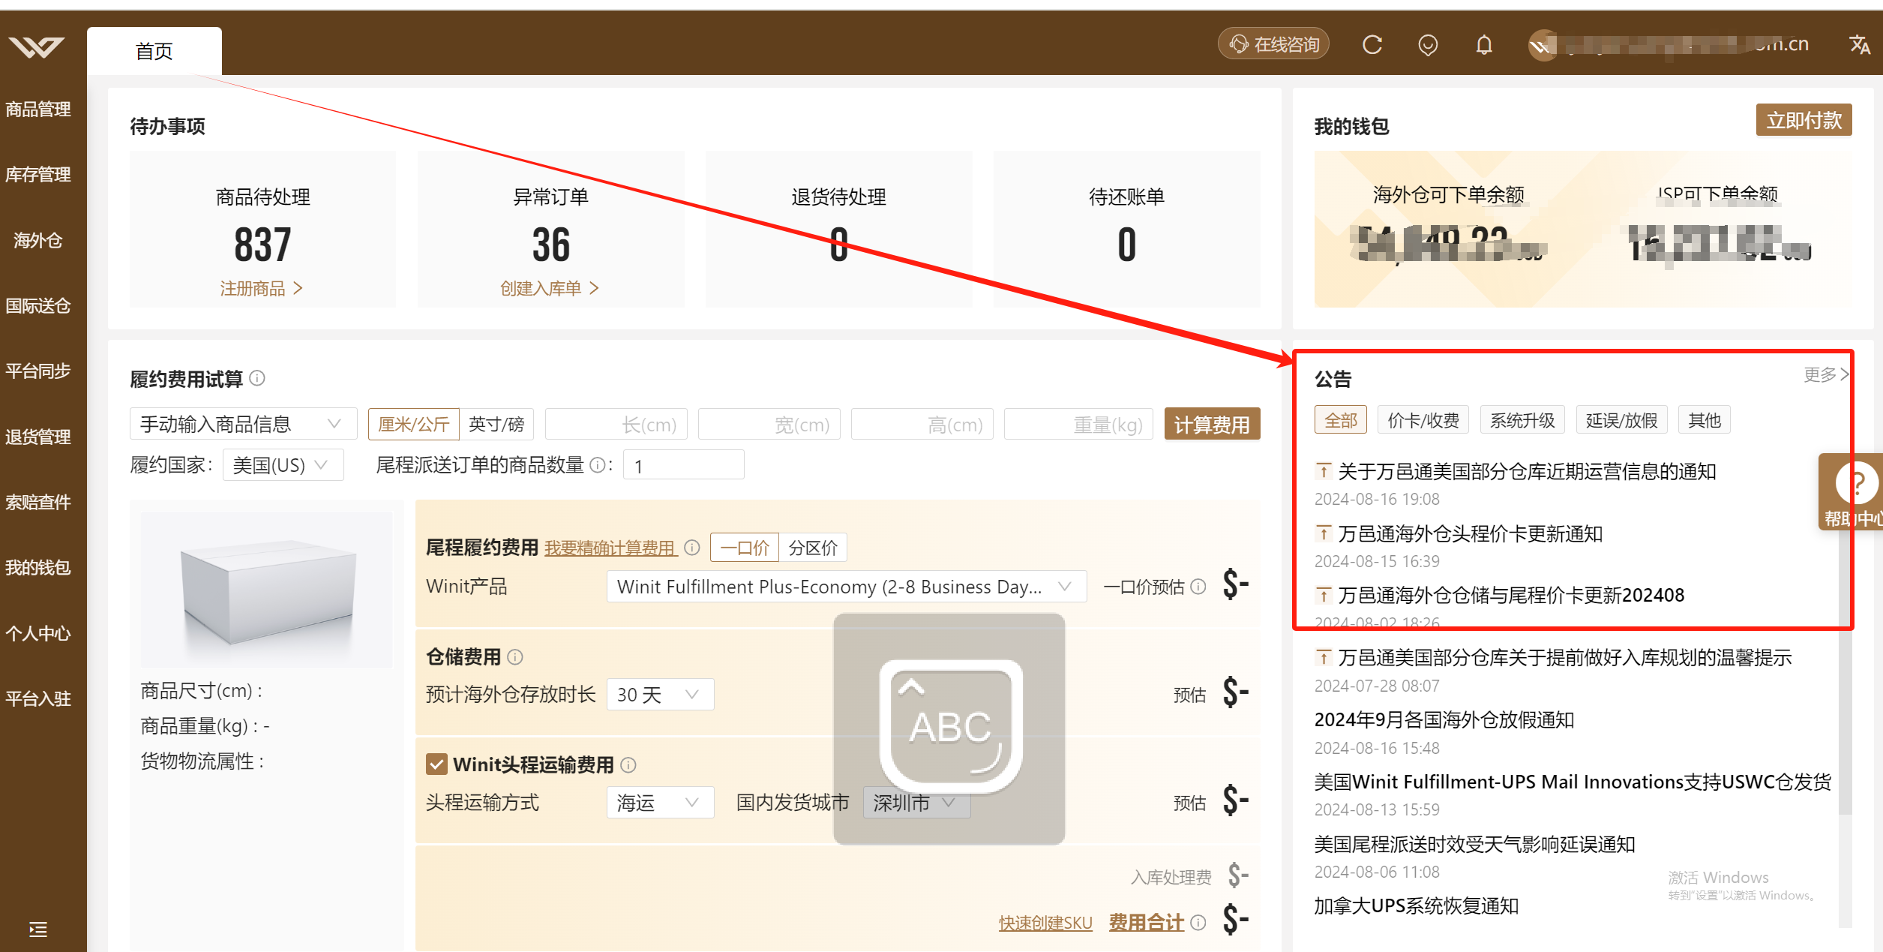Click the user avatar icon
Viewport: 1883px width, 952px height.
tap(1543, 46)
